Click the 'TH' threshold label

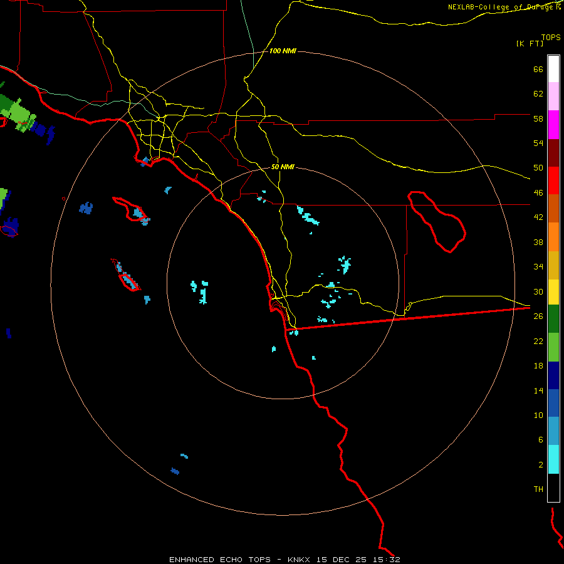(x=538, y=489)
